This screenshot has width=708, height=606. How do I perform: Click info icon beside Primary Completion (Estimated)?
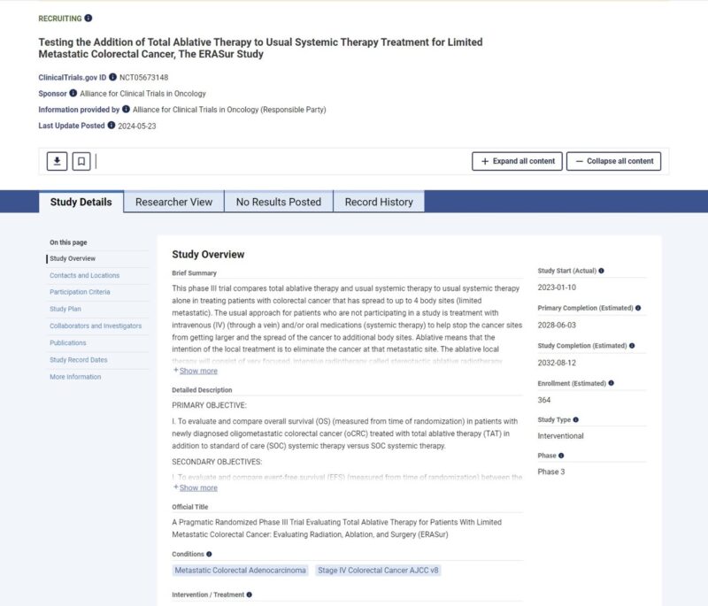point(638,308)
